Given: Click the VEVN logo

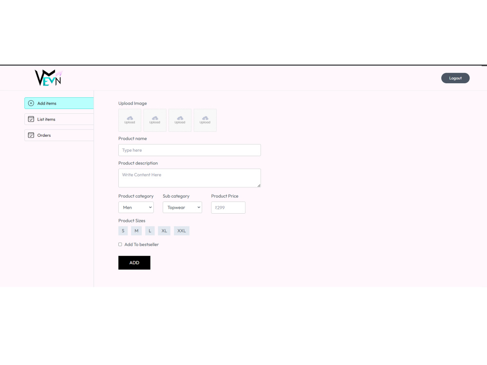Looking at the screenshot, I should tap(48, 77).
